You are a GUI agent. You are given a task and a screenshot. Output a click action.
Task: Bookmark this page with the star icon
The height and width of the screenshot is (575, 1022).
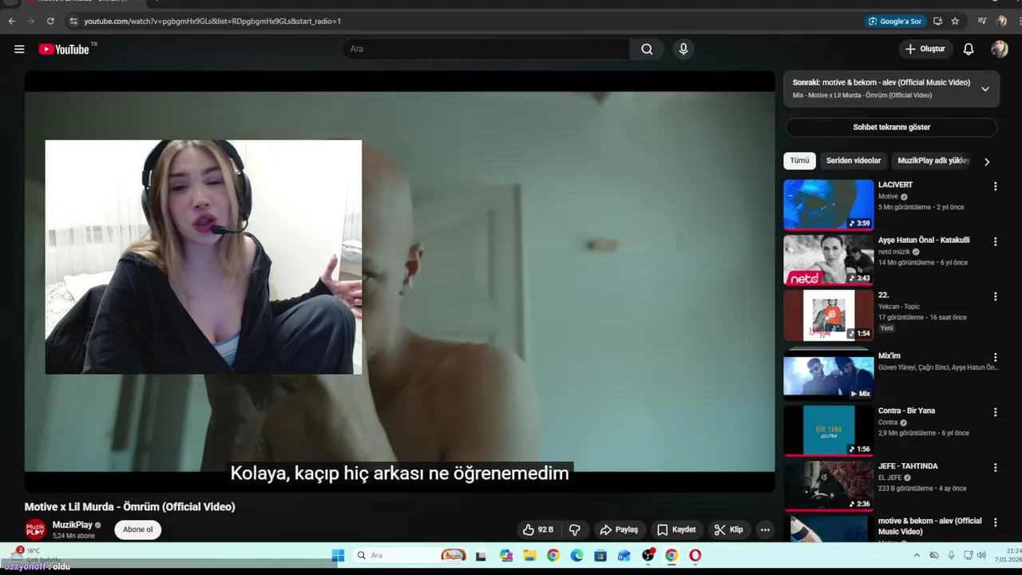point(955,22)
